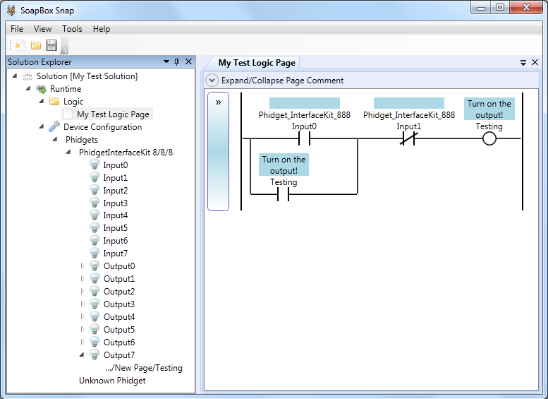Select the My Test Logic Page tree item
The image size is (548, 399).
pyautogui.click(x=113, y=114)
